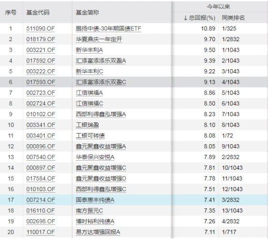
Task: Open fund code 000897.OF link
Action: click(41, 168)
